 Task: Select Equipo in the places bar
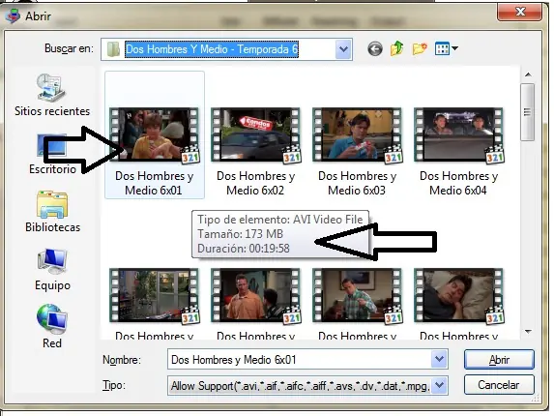point(52,269)
